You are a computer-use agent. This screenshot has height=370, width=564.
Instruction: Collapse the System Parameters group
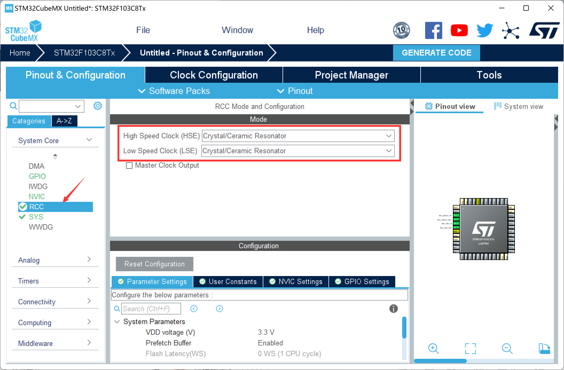[117, 322]
